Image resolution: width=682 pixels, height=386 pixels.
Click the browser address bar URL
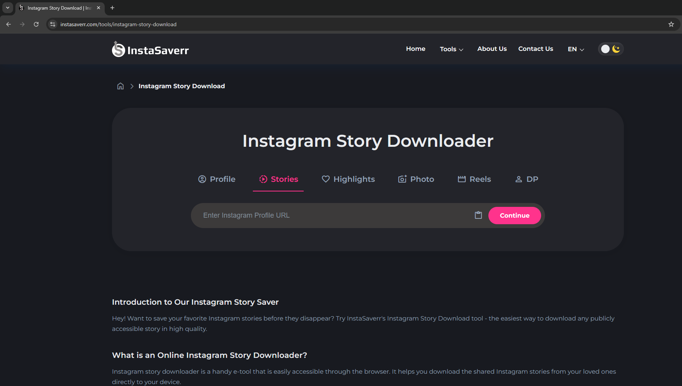(x=118, y=24)
